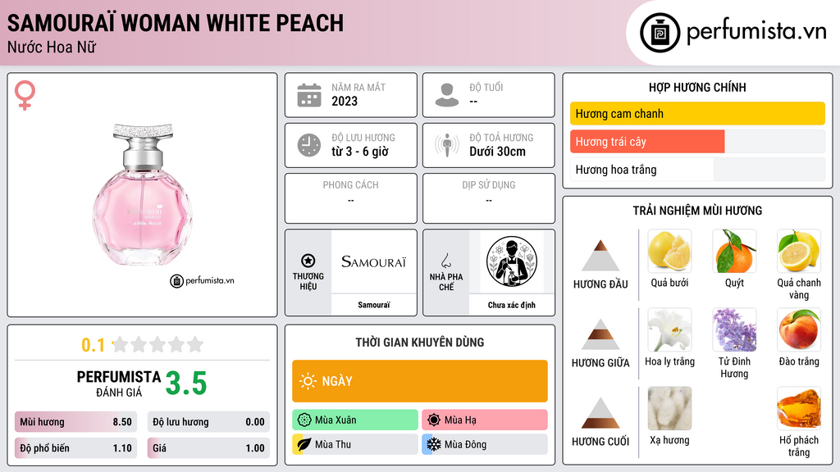
Task: Select the Mùa Thu season bar
Action: point(355,444)
